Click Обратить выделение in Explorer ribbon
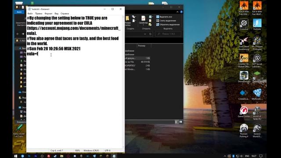 [x=168, y=25]
